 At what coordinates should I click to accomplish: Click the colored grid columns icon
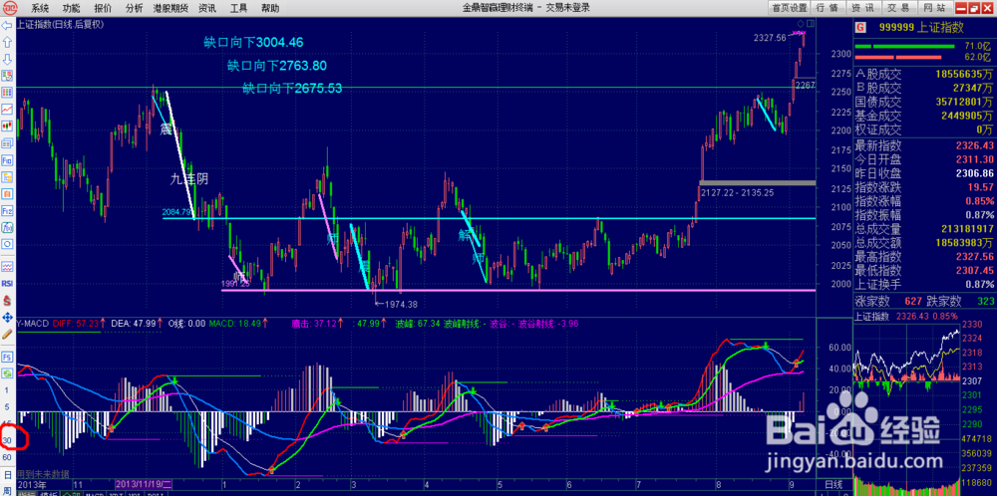click(x=7, y=92)
